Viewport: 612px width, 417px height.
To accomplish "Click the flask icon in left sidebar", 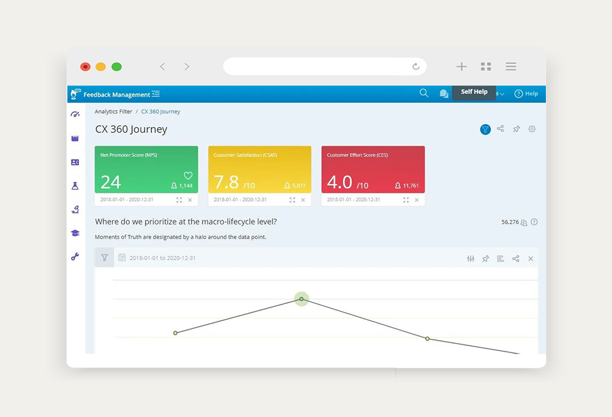I will 75,186.
